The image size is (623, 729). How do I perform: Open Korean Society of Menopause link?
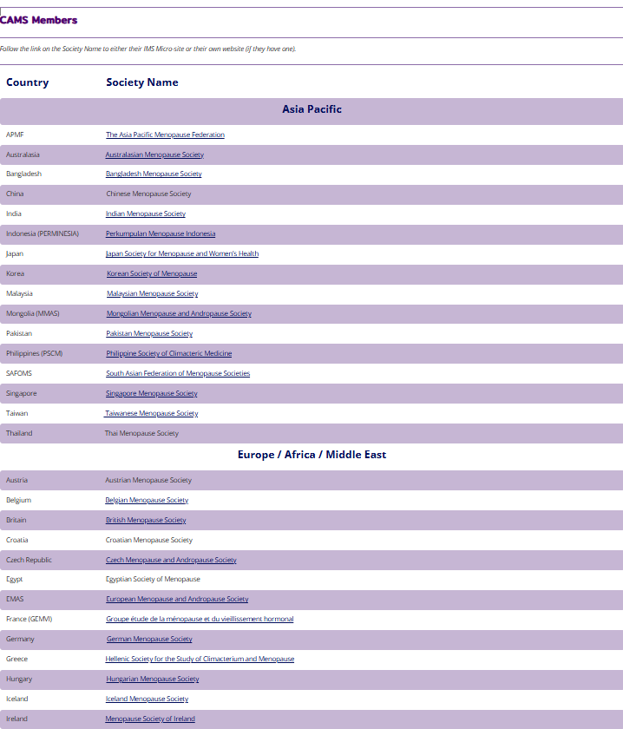[152, 273]
